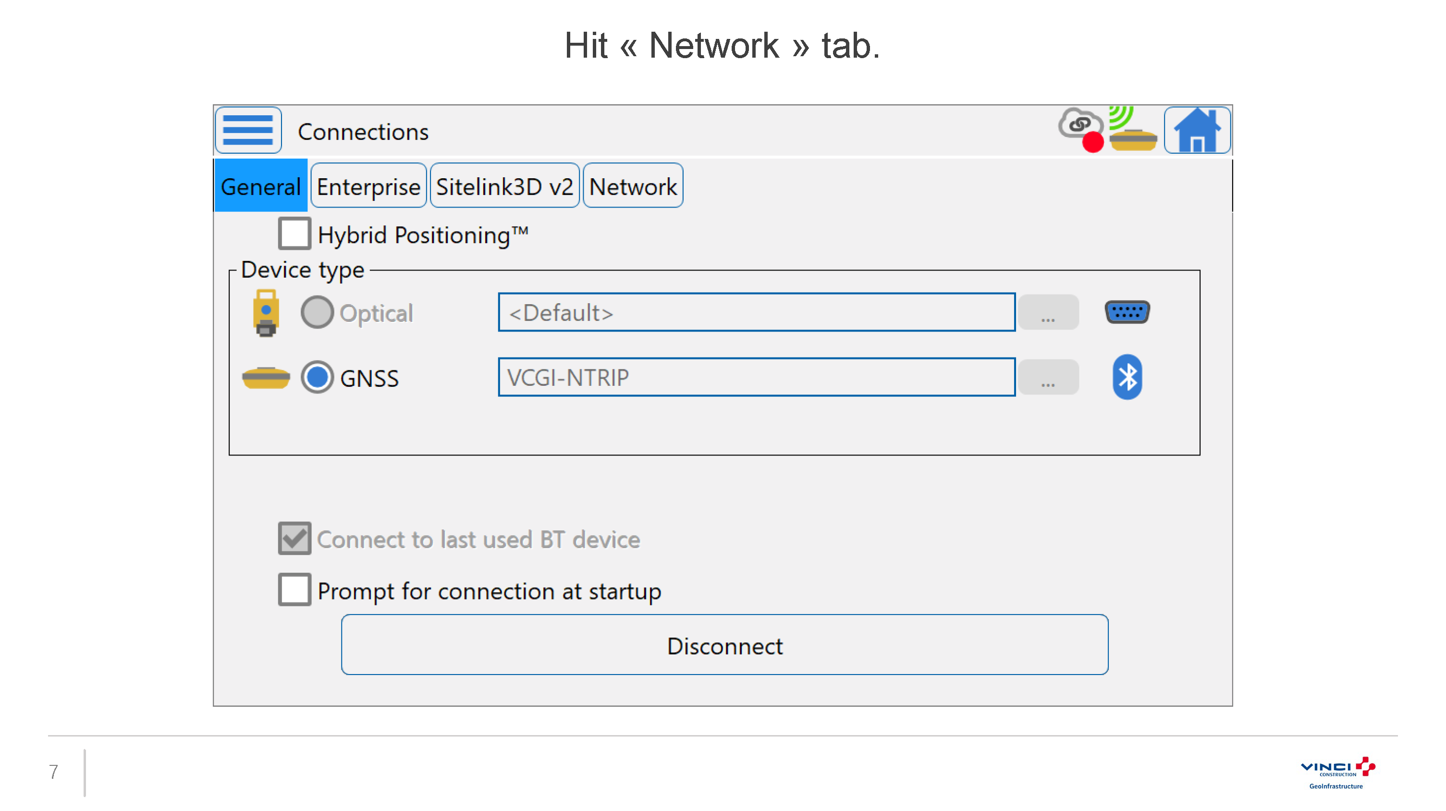Image resolution: width=1446 pixels, height=811 pixels.
Task: Click the optical total station icon
Action: tap(266, 313)
